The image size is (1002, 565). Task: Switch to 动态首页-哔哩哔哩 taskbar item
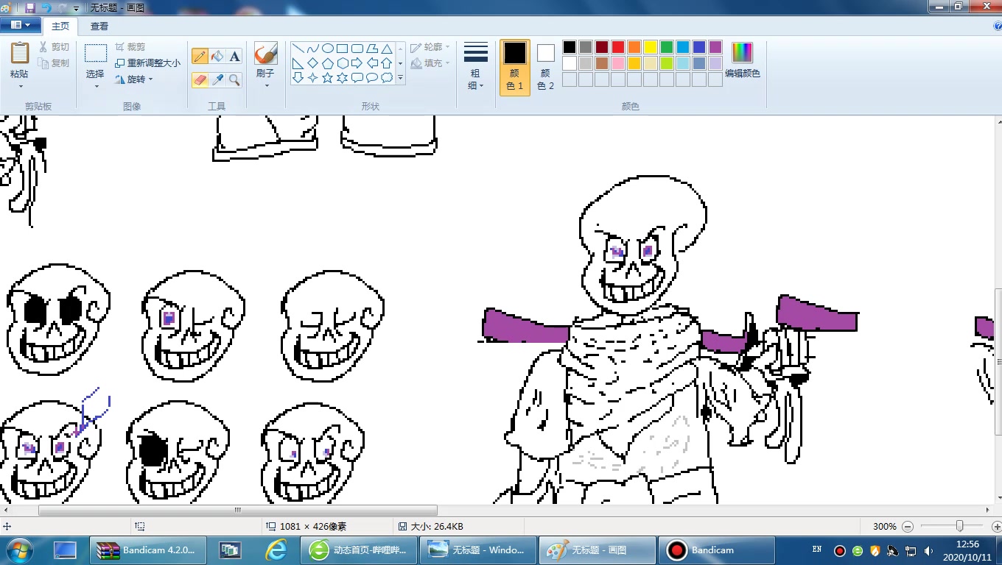pyautogui.click(x=359, y=550)
